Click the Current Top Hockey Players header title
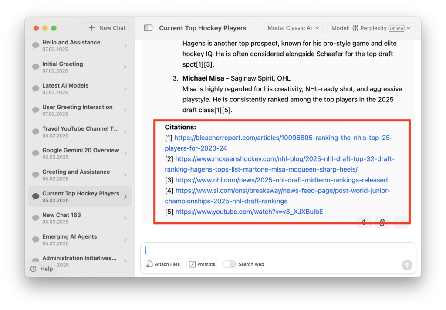Screen dimensions: 446x310 203,28
